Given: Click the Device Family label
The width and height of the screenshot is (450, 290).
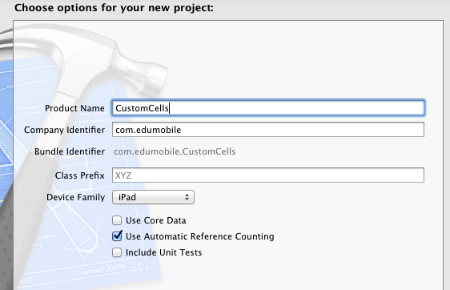Looking at the screenshot, I should [76, 197].
